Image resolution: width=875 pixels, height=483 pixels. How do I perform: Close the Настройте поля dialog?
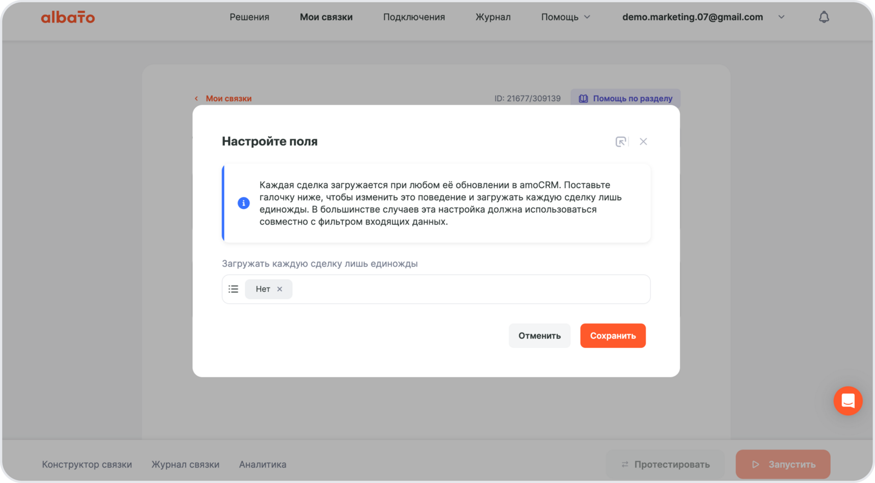tap(643, 142)
